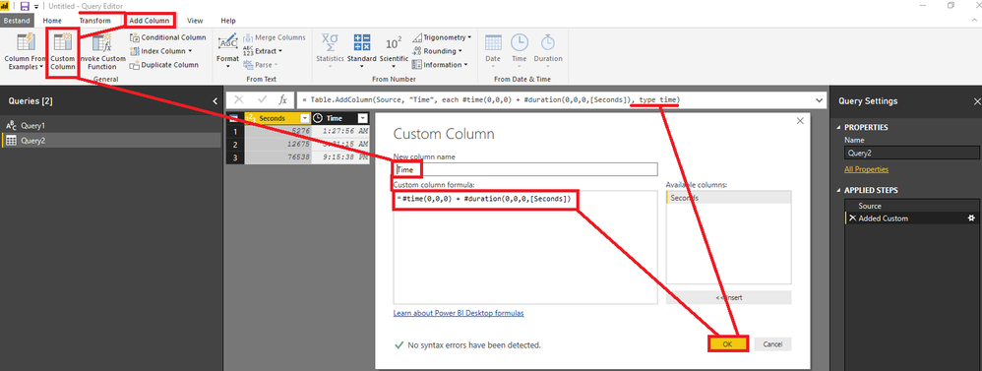Click the Date calendar icon

point(493,42)
